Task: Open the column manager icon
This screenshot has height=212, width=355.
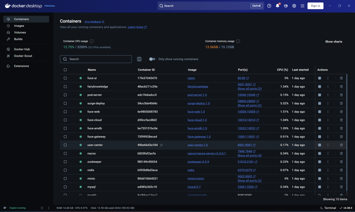Action: (x=139, y=59)
